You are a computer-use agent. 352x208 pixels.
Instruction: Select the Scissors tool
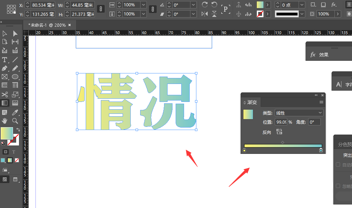(x=4, y=94)
